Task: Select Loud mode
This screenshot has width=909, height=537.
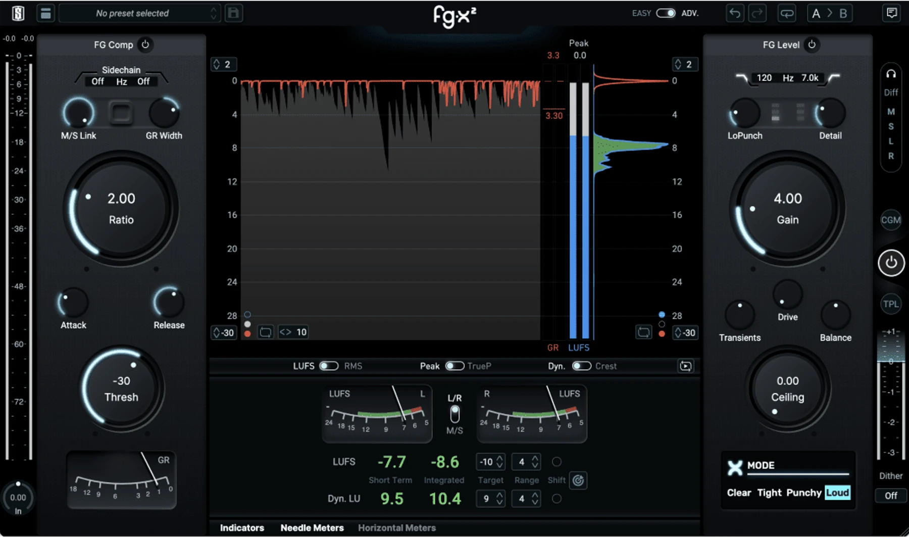Action: [837, 493]
